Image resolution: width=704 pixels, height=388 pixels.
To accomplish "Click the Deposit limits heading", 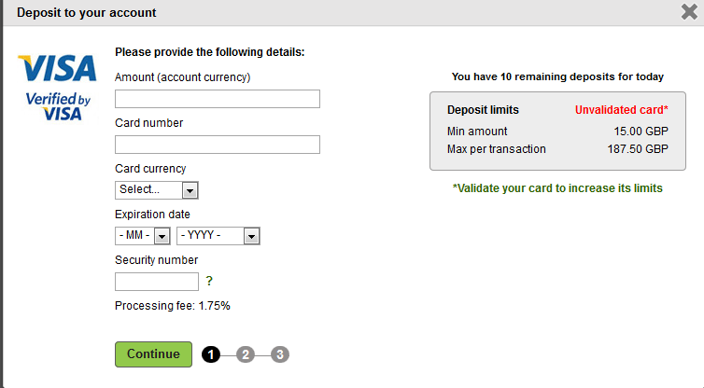I will tap(483, 110).
